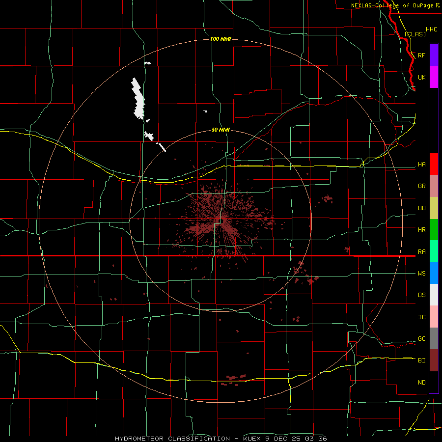Click the "HR" legend label

coord(421,230)
